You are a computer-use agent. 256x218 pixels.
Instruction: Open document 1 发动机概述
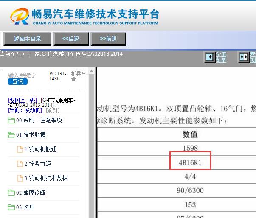(x=40, y=149)
